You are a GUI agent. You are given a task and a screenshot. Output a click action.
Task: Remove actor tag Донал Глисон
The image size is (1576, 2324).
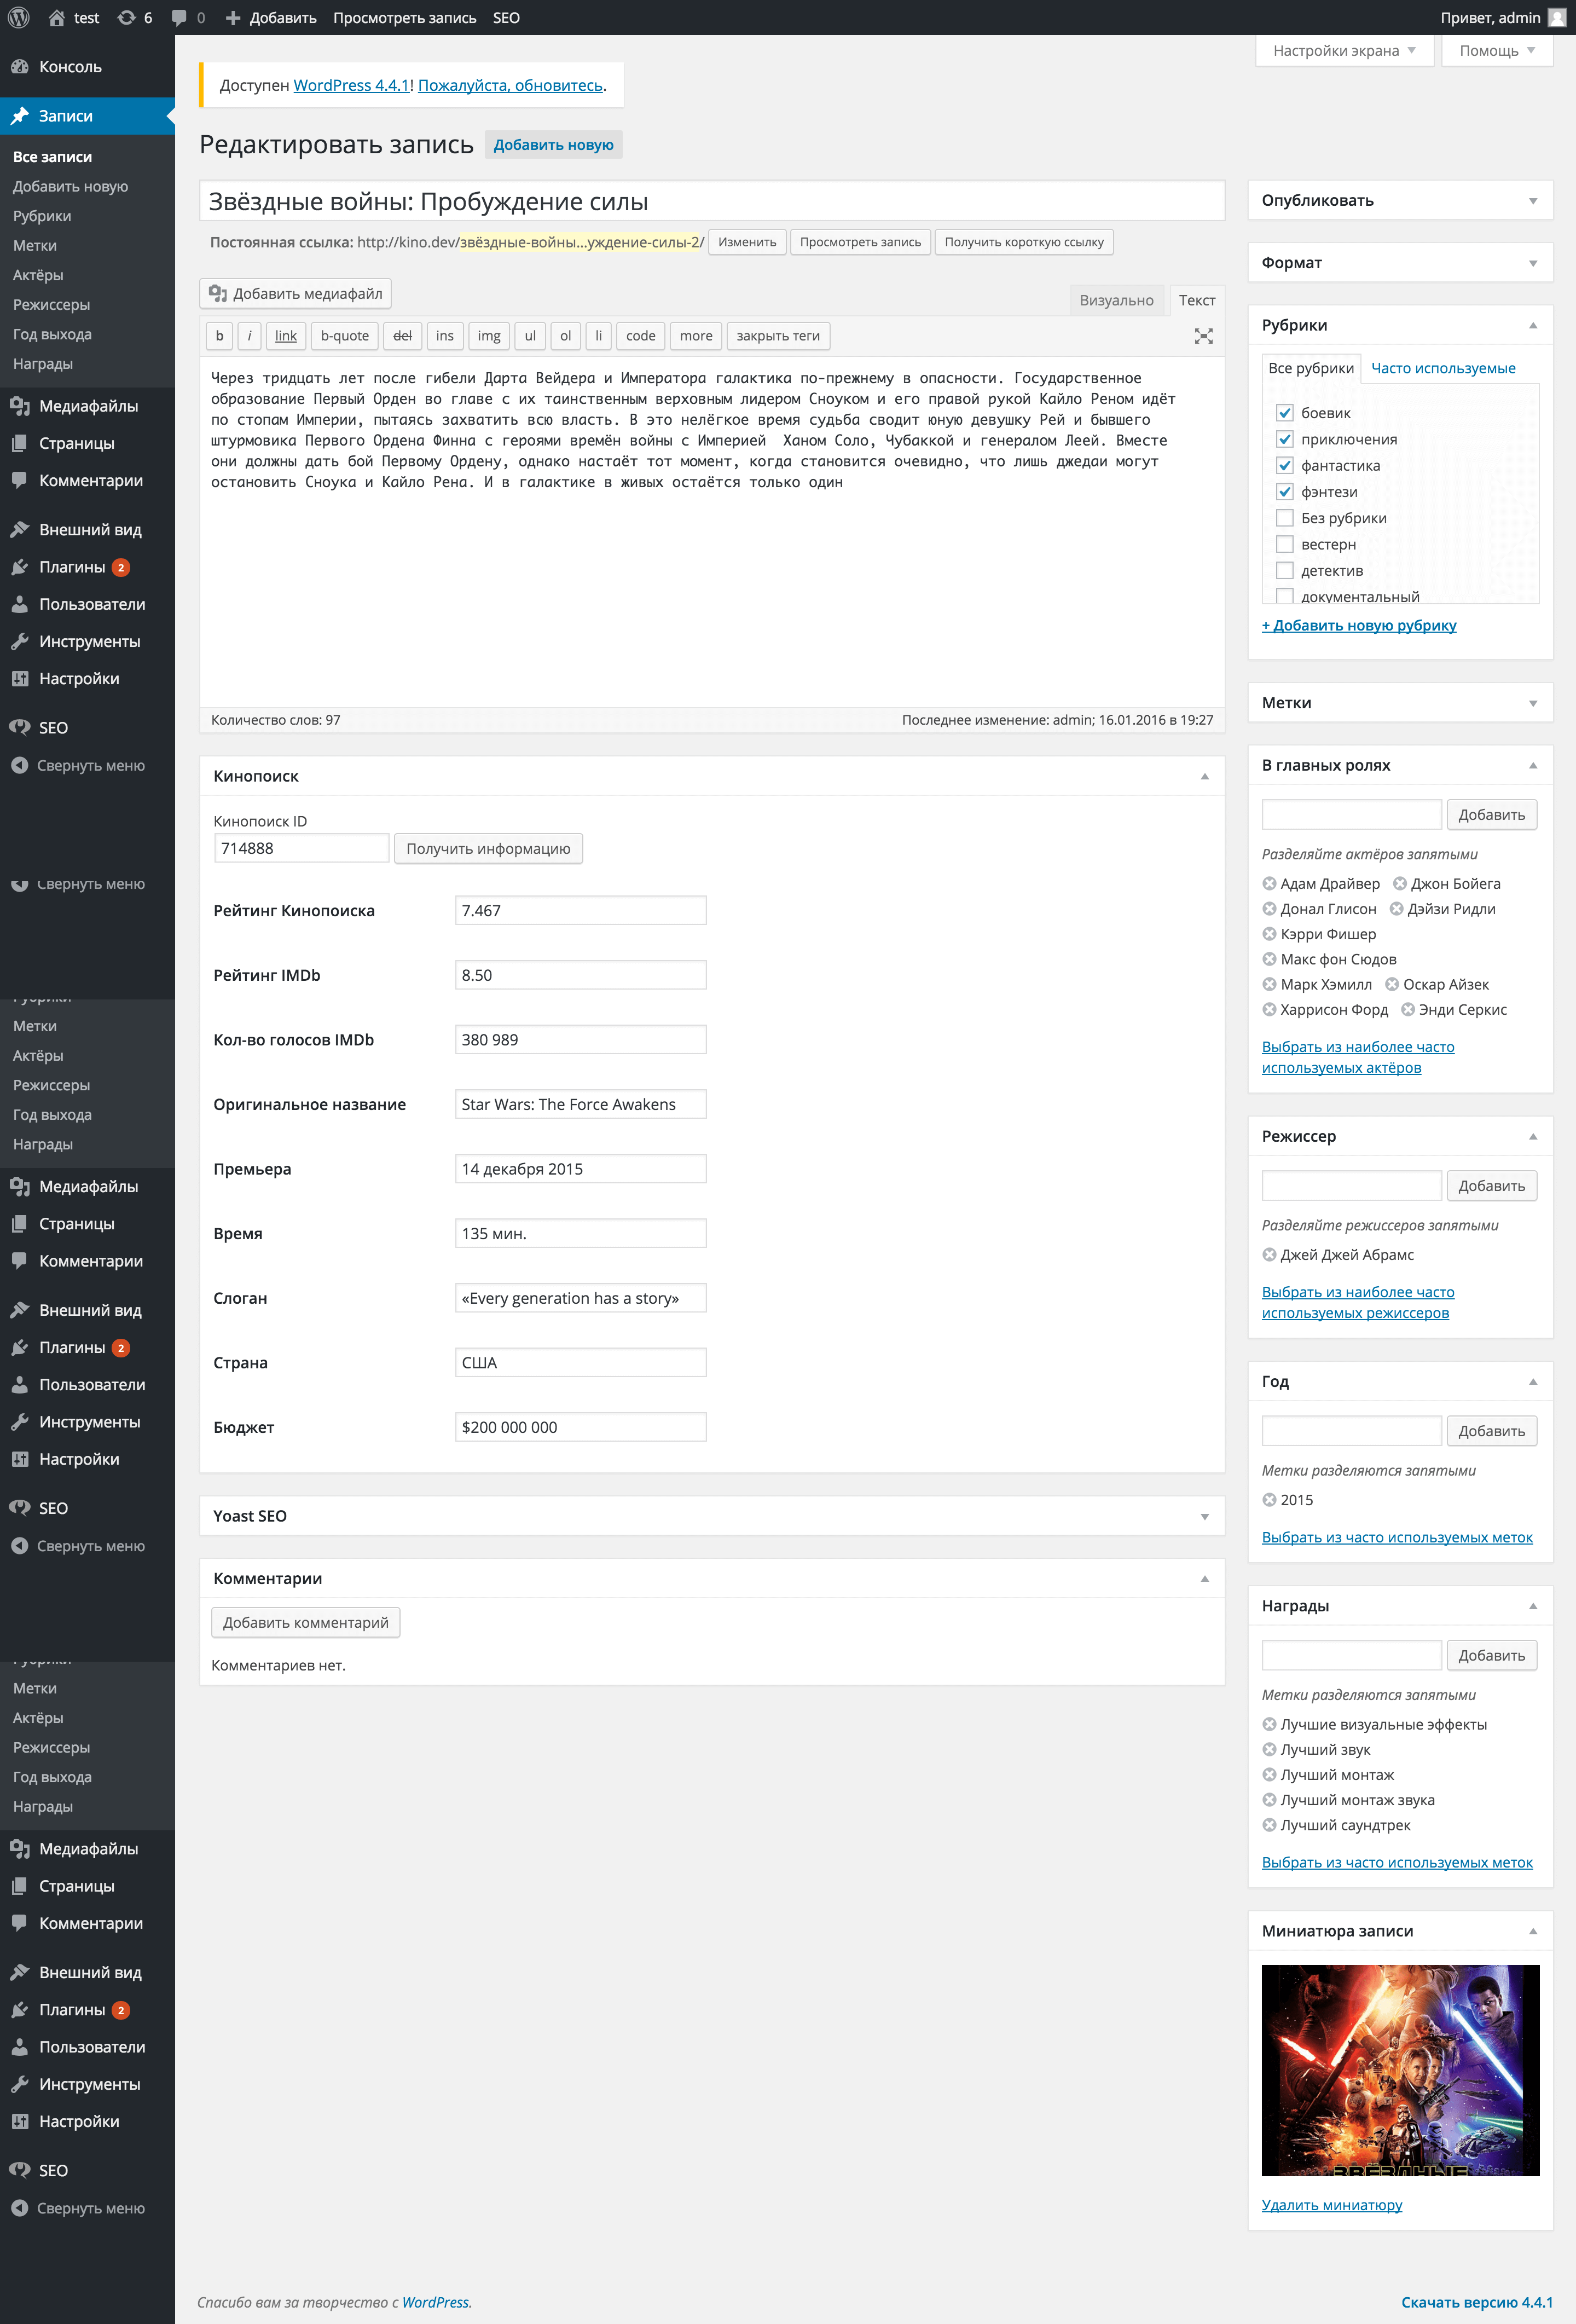pos(1269,909)
